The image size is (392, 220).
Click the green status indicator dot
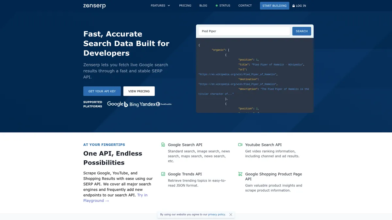tap(217, 6)
